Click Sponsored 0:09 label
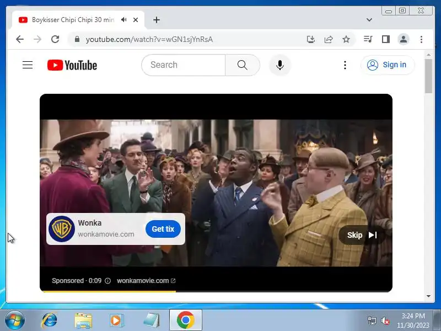This screenshot has width=441, height=331. coord(77,281)
